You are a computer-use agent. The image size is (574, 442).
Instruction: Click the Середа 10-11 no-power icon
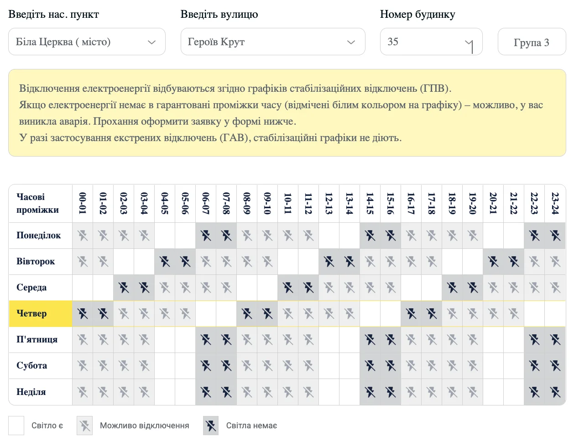[x=288, y=288]
